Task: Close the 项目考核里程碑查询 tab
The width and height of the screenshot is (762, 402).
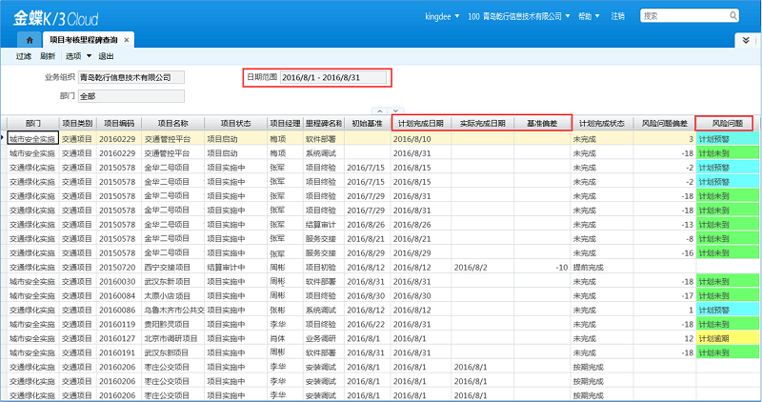Action: pyautogui.click(x=127, y=40)
